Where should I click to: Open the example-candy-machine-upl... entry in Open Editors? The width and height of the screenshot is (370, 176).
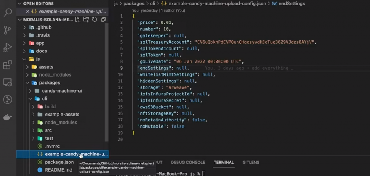point(72,11)
